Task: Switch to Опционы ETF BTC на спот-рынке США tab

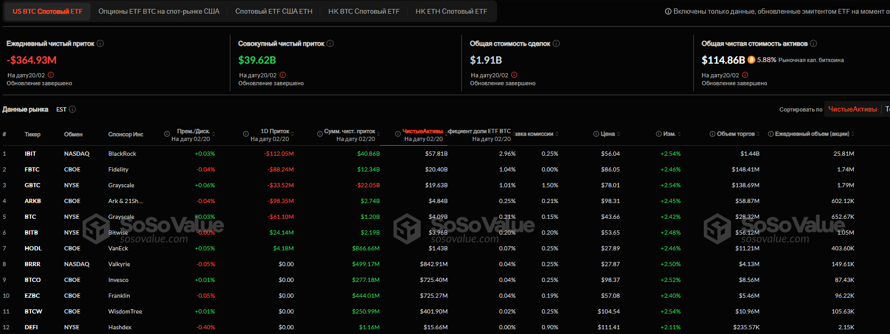Action: pyautogui.click(x=159, y=11)
